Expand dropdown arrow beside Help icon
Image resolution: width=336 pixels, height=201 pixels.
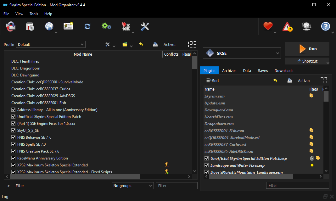(333, 33)
